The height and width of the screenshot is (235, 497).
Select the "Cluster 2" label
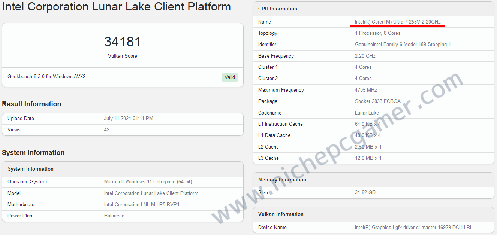[x=268, y=79]
